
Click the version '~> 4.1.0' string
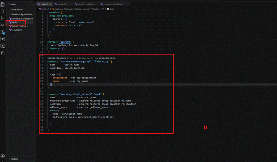[75, 26]
